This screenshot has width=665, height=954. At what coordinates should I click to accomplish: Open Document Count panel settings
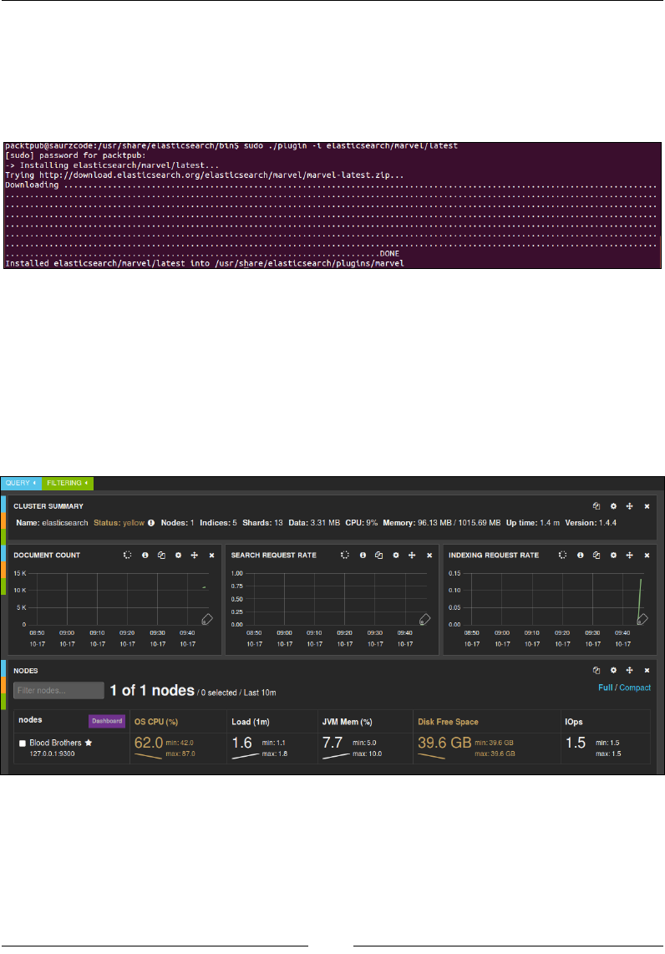coord(178,555)
